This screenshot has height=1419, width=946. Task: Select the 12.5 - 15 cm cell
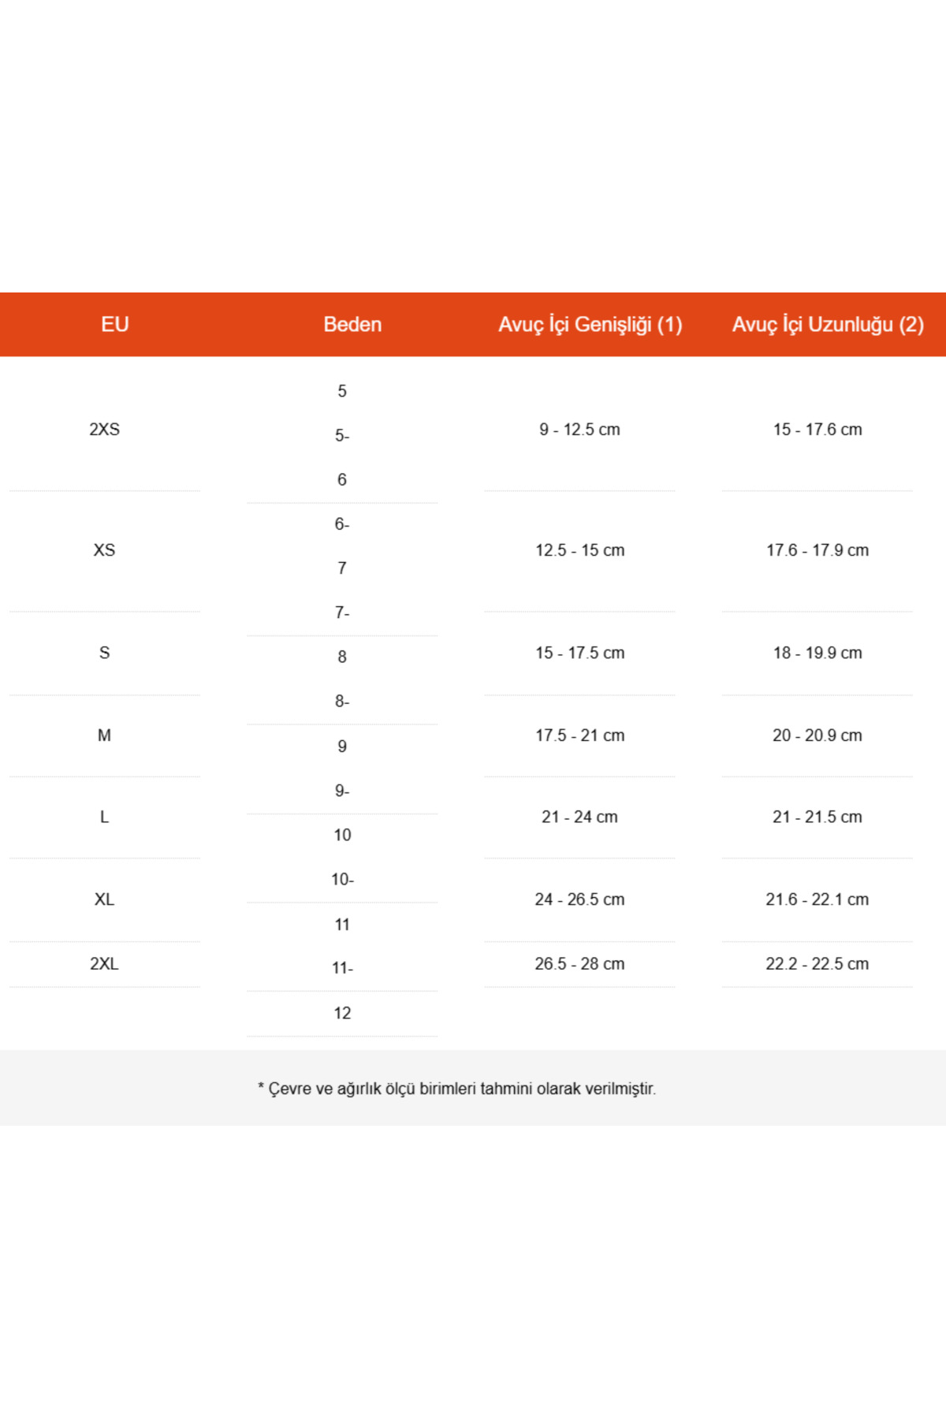click(x=579, y=550)
